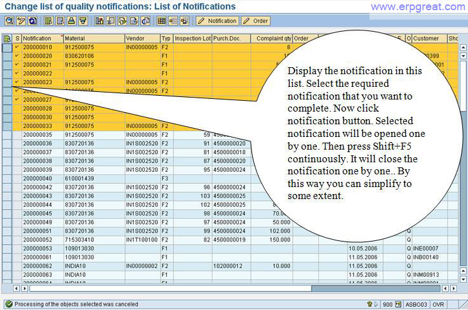Screen dimensions: 468x310
Task: Select row selector for notification 200000063
Action: coord(7,275)
